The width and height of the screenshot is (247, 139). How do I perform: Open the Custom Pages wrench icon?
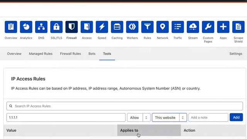(x=208, y=27)
